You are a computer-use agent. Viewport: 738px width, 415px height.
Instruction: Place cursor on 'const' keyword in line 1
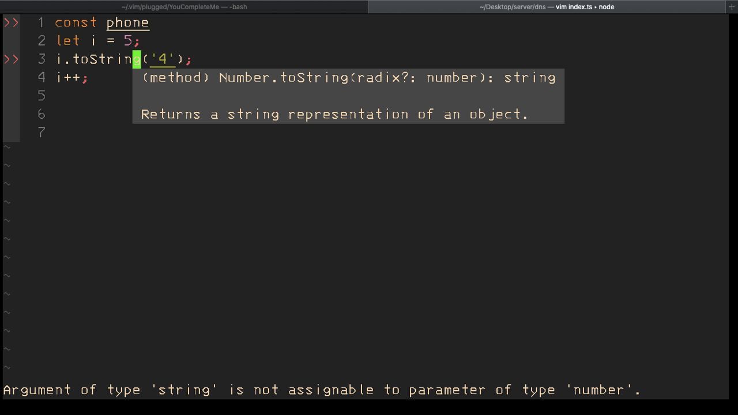(x=76, y=22)
